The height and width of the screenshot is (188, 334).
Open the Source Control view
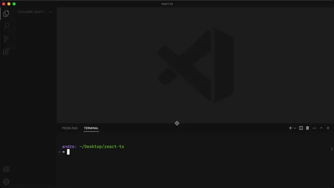click(x=6, y=39)
